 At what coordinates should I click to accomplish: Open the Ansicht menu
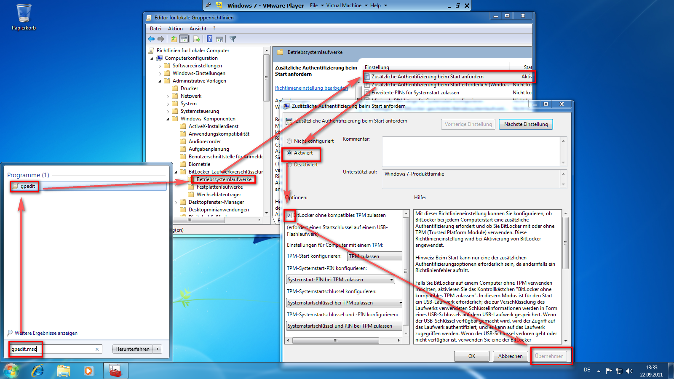point(198,29)
